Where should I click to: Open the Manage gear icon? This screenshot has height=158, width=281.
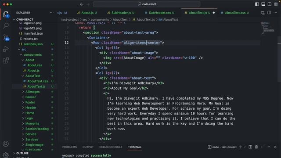6,155
